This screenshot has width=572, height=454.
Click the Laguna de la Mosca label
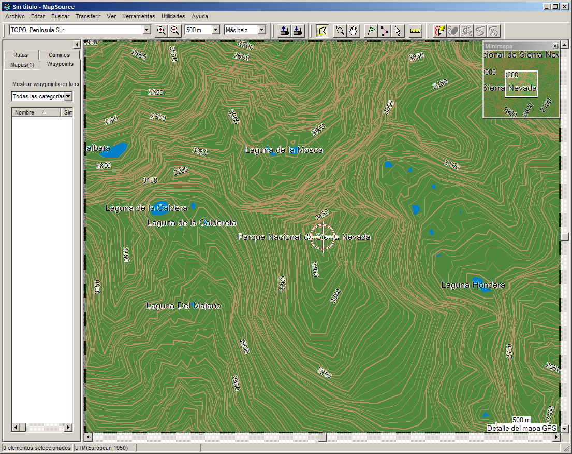[x=284, y=150]
